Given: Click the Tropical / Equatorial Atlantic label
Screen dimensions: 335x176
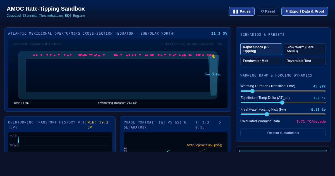Looking at the screenshot, I should [38, 44].
